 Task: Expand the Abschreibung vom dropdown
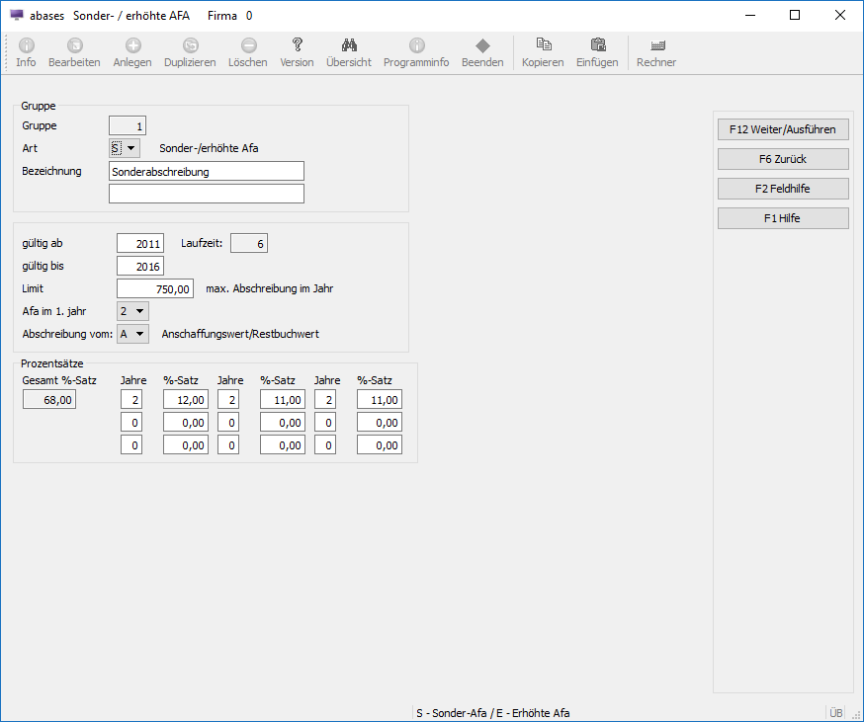tap(140, 334)
